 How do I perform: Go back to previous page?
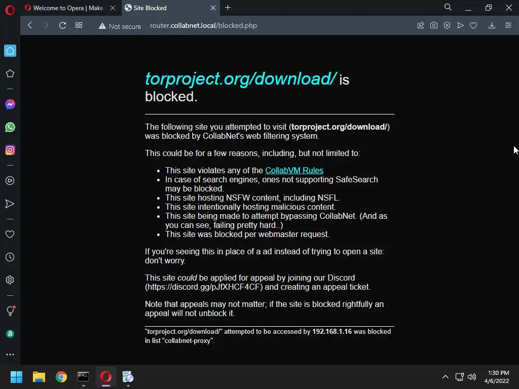click(x=30, y=25)
